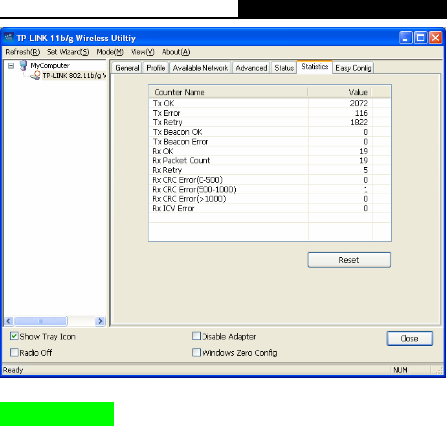Select the Rx CRC Error(500-1000) row
The height and width of the screenshot is (426, 447).
coord(270,190)
